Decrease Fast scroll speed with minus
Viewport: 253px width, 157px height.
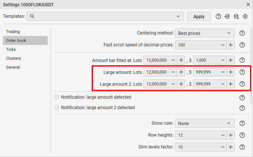coord(223,45)
